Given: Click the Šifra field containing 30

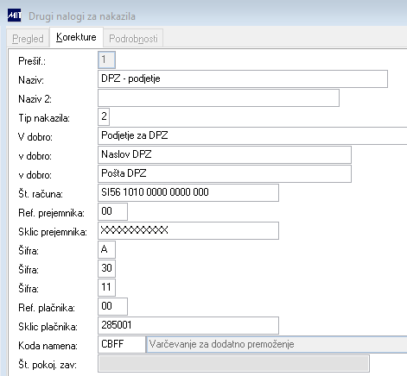Looking at the screenshot, I should (x=106, y=268).
